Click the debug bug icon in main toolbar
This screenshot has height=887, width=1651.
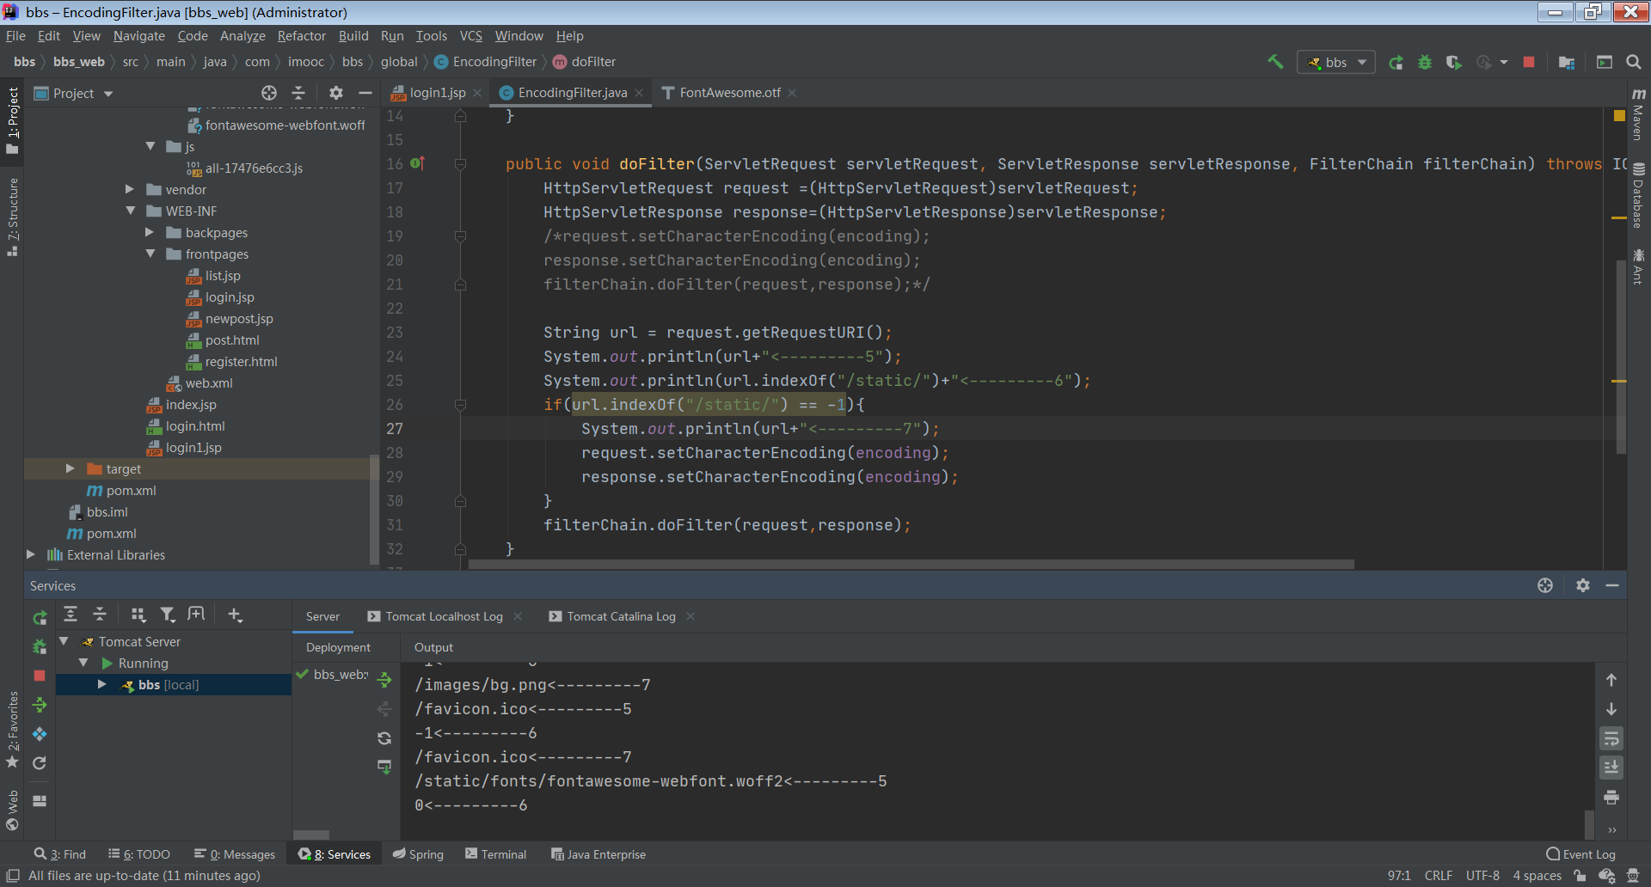click(1425, 62)
